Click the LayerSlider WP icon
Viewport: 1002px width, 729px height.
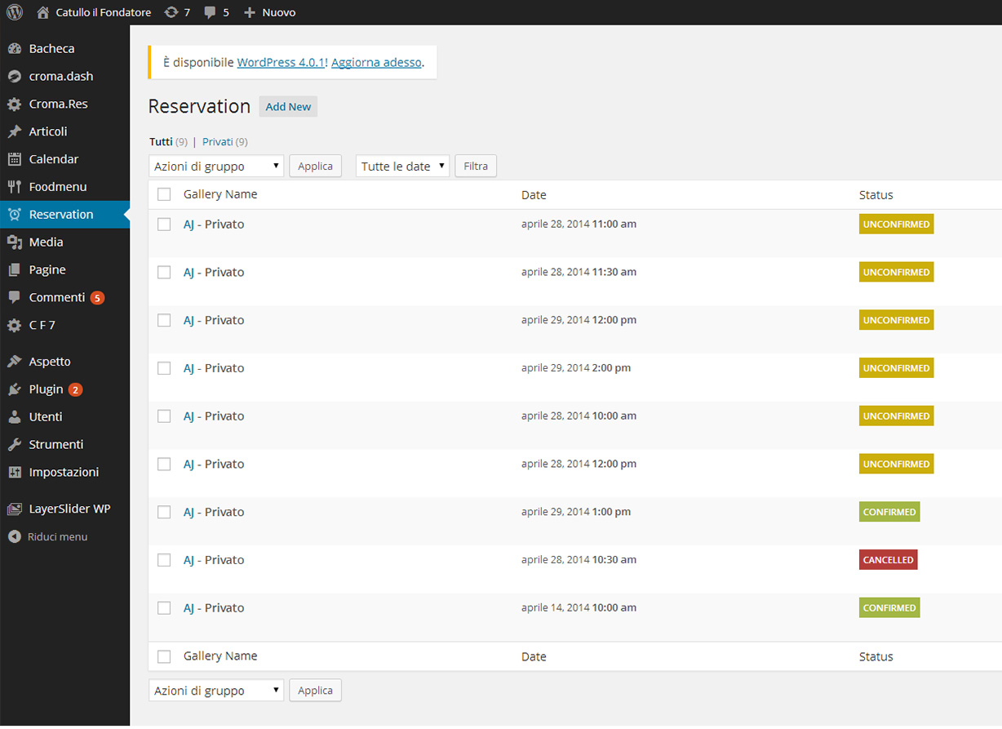point(14,509)
